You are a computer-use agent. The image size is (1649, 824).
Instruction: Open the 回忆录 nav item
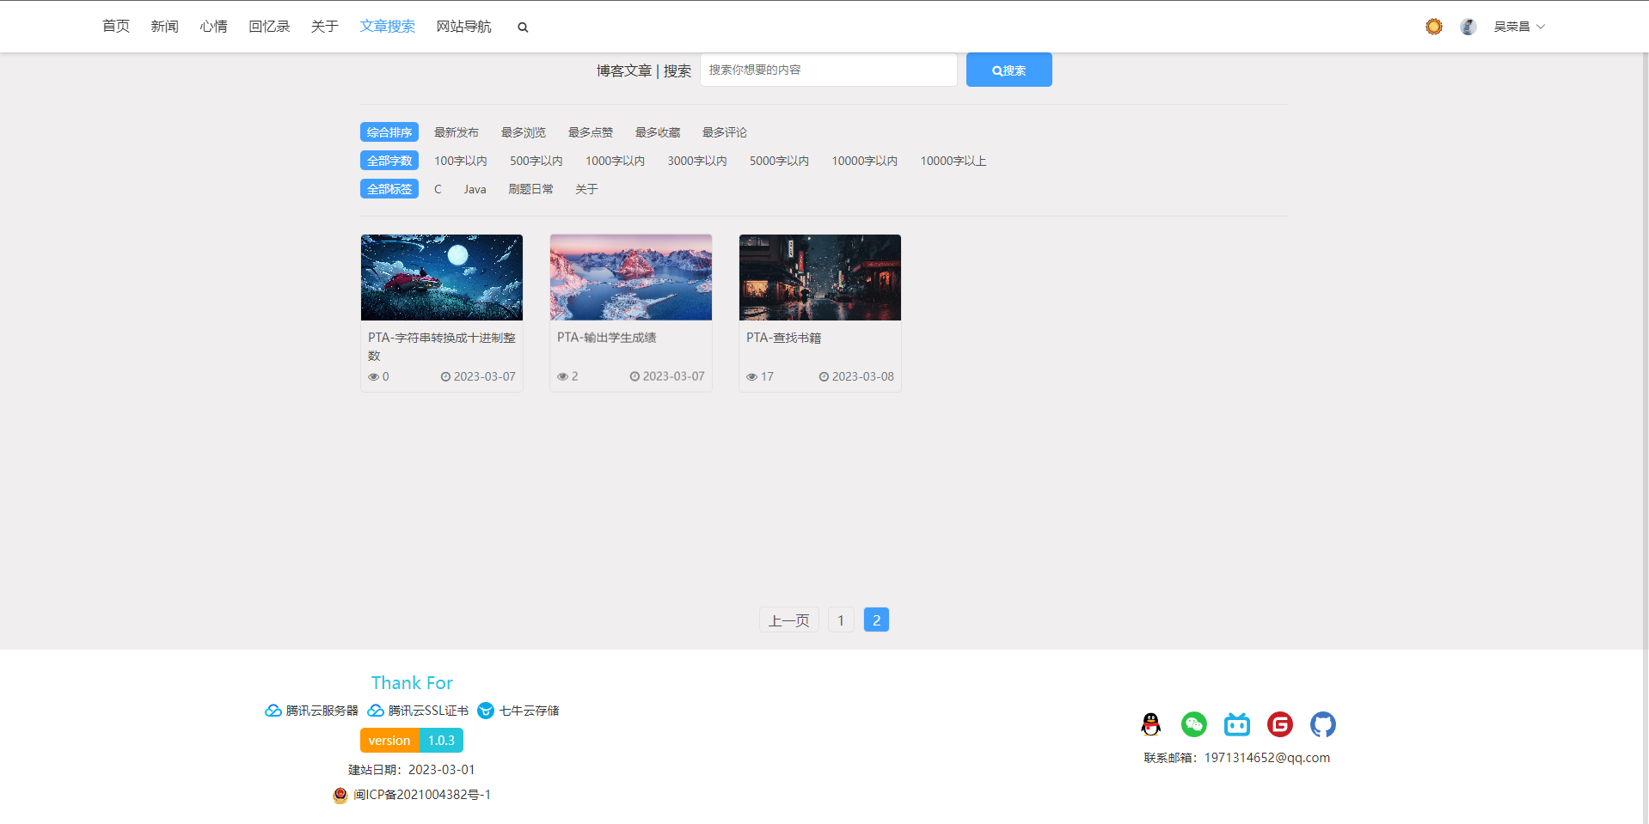pos(270,27)
